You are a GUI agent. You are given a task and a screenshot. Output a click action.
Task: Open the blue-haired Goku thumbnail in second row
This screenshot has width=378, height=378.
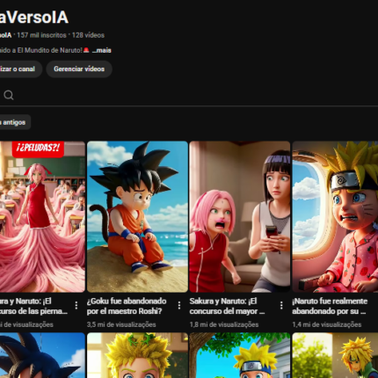coord(42,355)
